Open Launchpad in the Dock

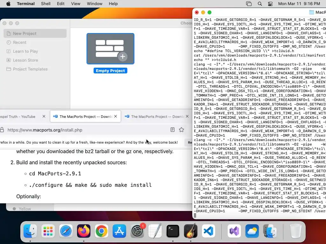click(x=48, y=231)
